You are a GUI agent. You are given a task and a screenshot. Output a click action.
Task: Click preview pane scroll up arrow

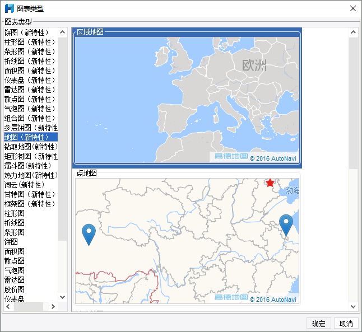pyautogui.click(x=353, y=32)
